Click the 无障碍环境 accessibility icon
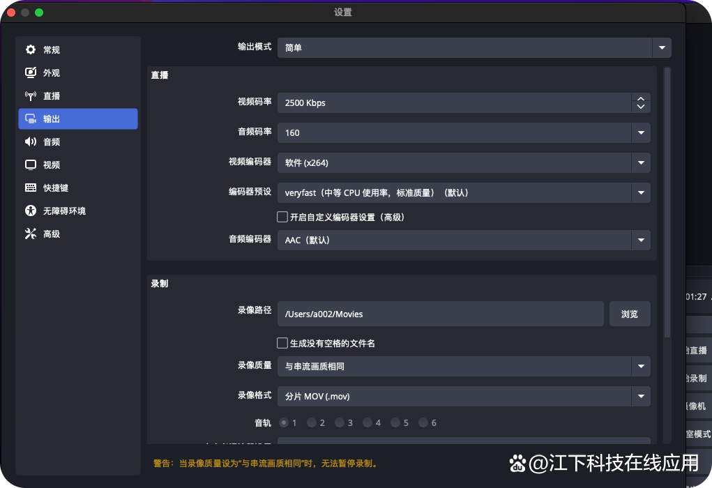712x488 pixels. pyautogui.click(x=31, y=211)
